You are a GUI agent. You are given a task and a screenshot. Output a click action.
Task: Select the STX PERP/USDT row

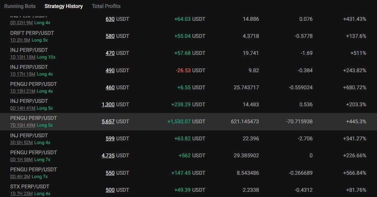(x=189, y=190)
